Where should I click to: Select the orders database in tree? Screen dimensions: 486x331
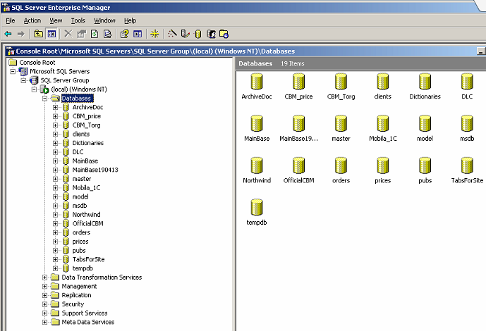81,232
